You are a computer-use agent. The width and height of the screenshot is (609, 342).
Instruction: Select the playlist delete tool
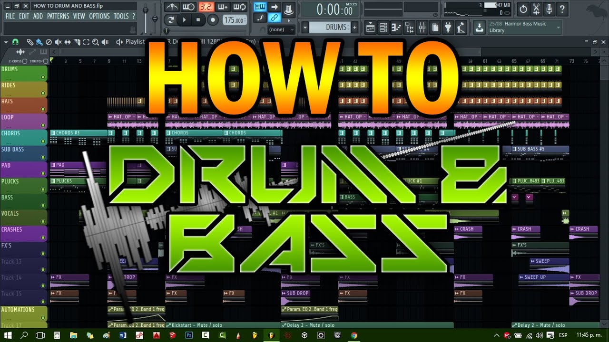[x=49, y=42]
